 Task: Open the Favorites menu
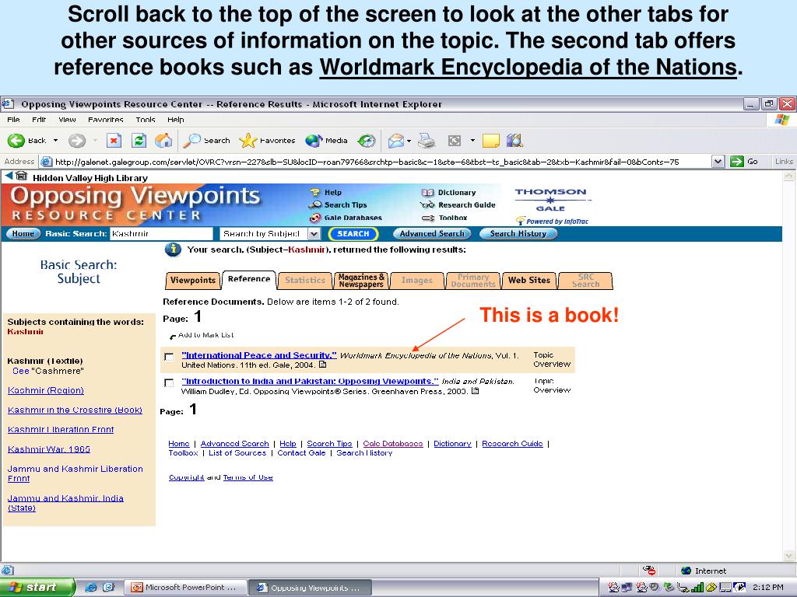106,120
